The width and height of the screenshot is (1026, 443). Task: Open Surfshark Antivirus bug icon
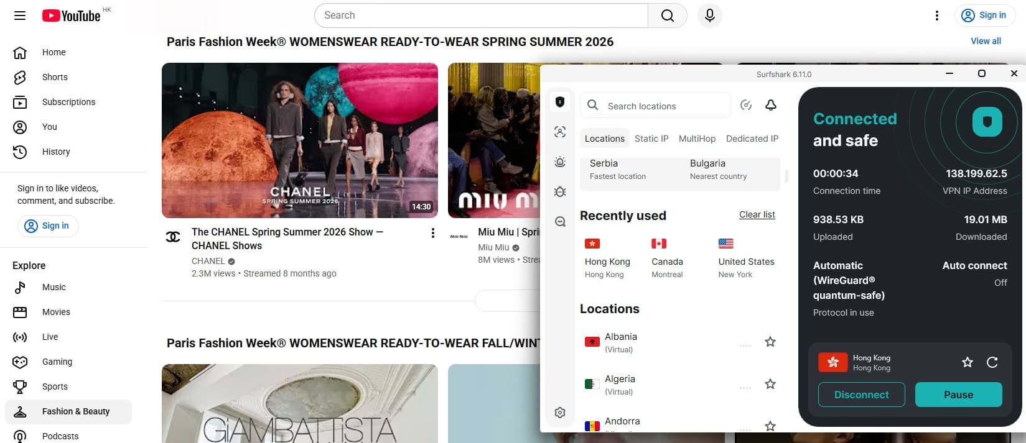click(560, 191)
